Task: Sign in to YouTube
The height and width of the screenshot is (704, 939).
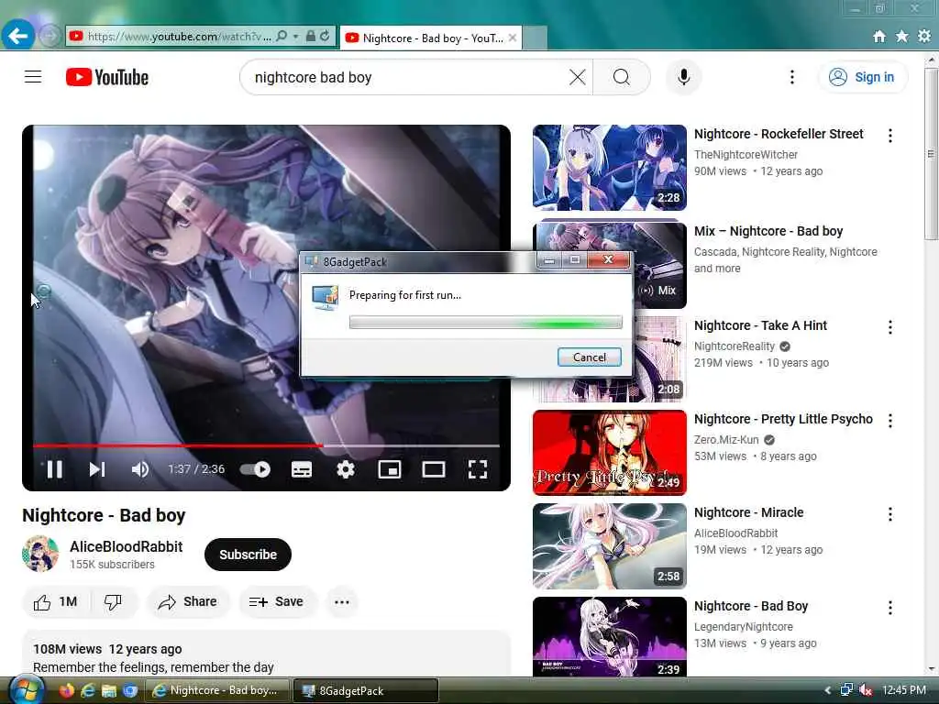Action: point(862,77)
